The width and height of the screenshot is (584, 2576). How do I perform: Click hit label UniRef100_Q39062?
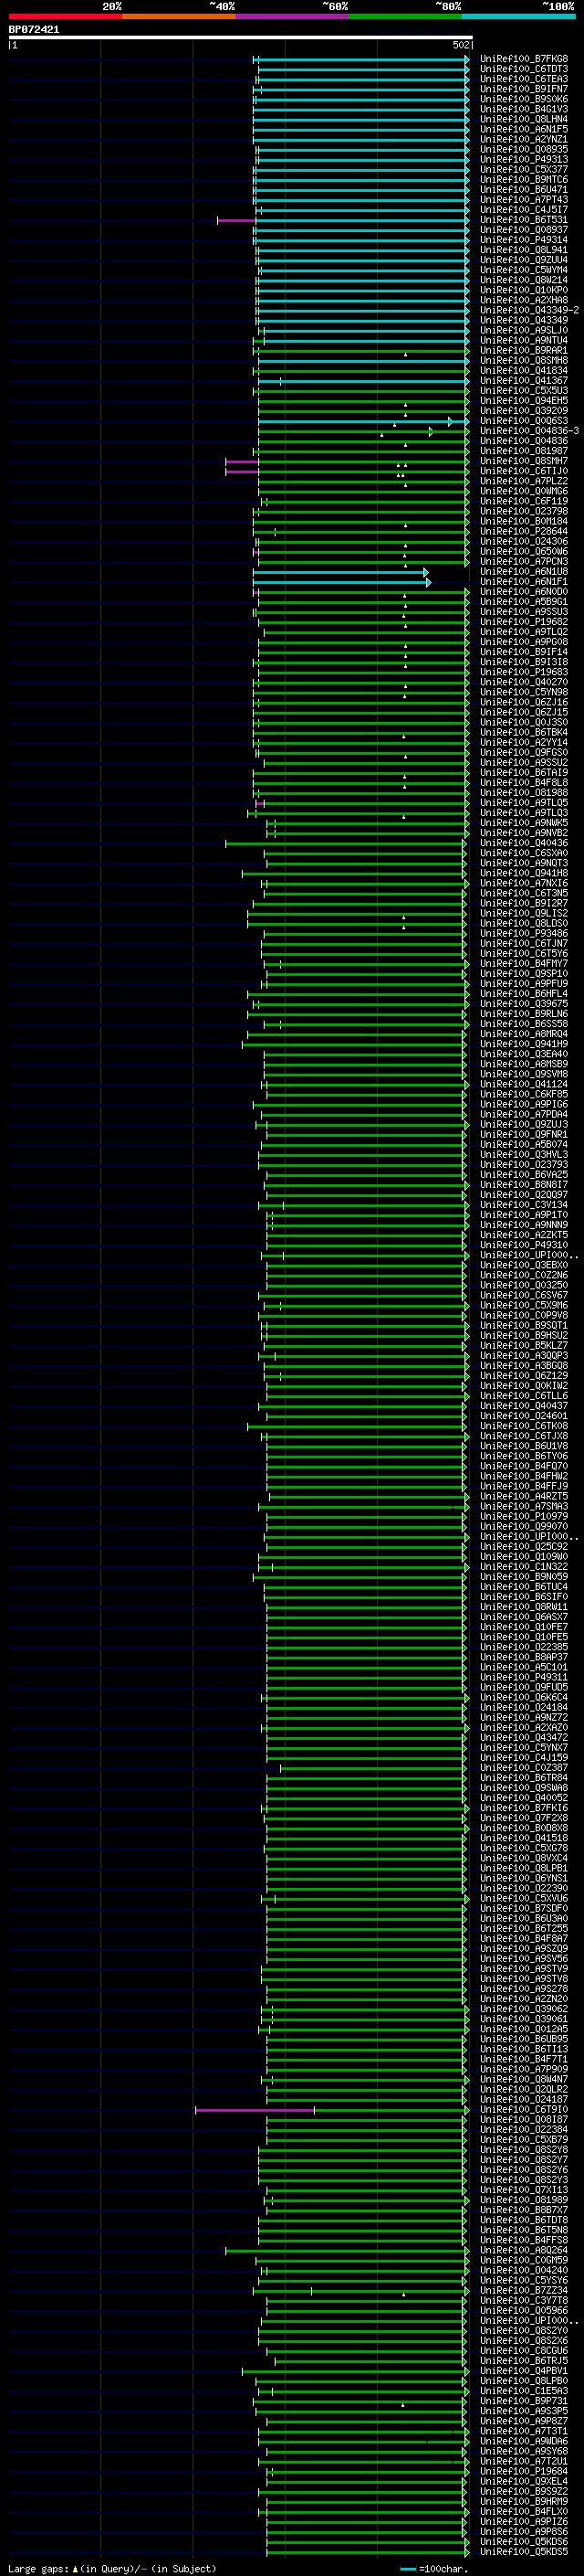pos(524,2009)
